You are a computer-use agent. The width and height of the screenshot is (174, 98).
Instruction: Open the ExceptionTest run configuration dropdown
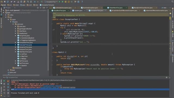(51, 2)
